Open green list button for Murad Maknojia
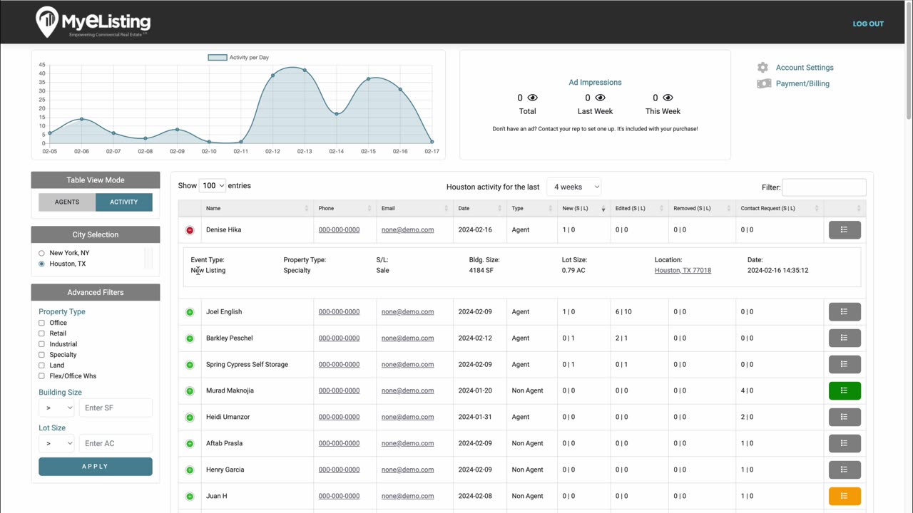This screenshot has width=913, height=513. [x=845, y=390]
